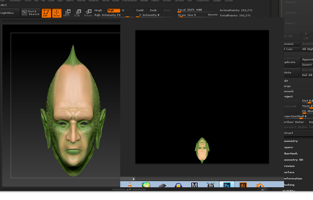Open Blender from the taskbar
Image resolution: width=313 pixels, height=200 pixels.
click(259, 185)
